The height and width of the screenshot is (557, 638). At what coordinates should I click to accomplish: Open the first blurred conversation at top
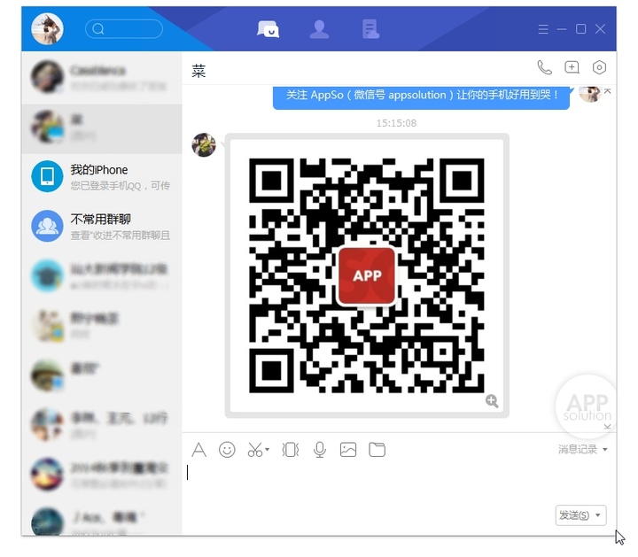(102, 77)
